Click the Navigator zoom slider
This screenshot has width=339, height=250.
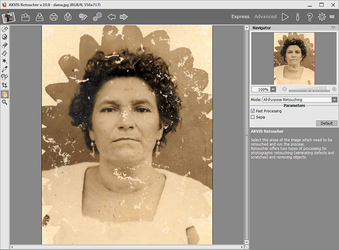(x=309, y=90)
